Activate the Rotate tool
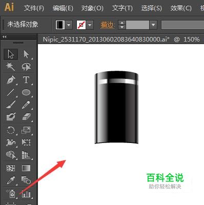The height and width of the screenshot is (205, 204). (11, 130)
